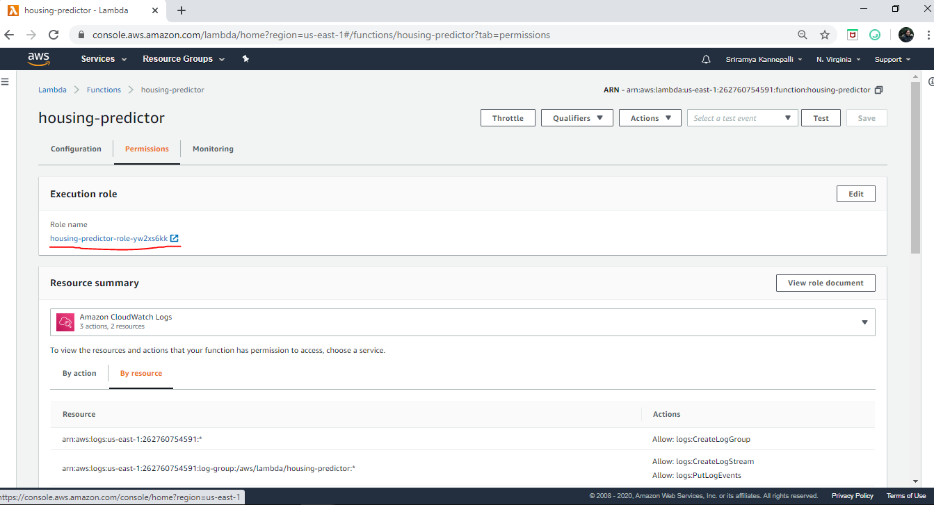Switch to the Monitoring tab
Viewport: 934px width, 505px height.
tap(212, 149)
